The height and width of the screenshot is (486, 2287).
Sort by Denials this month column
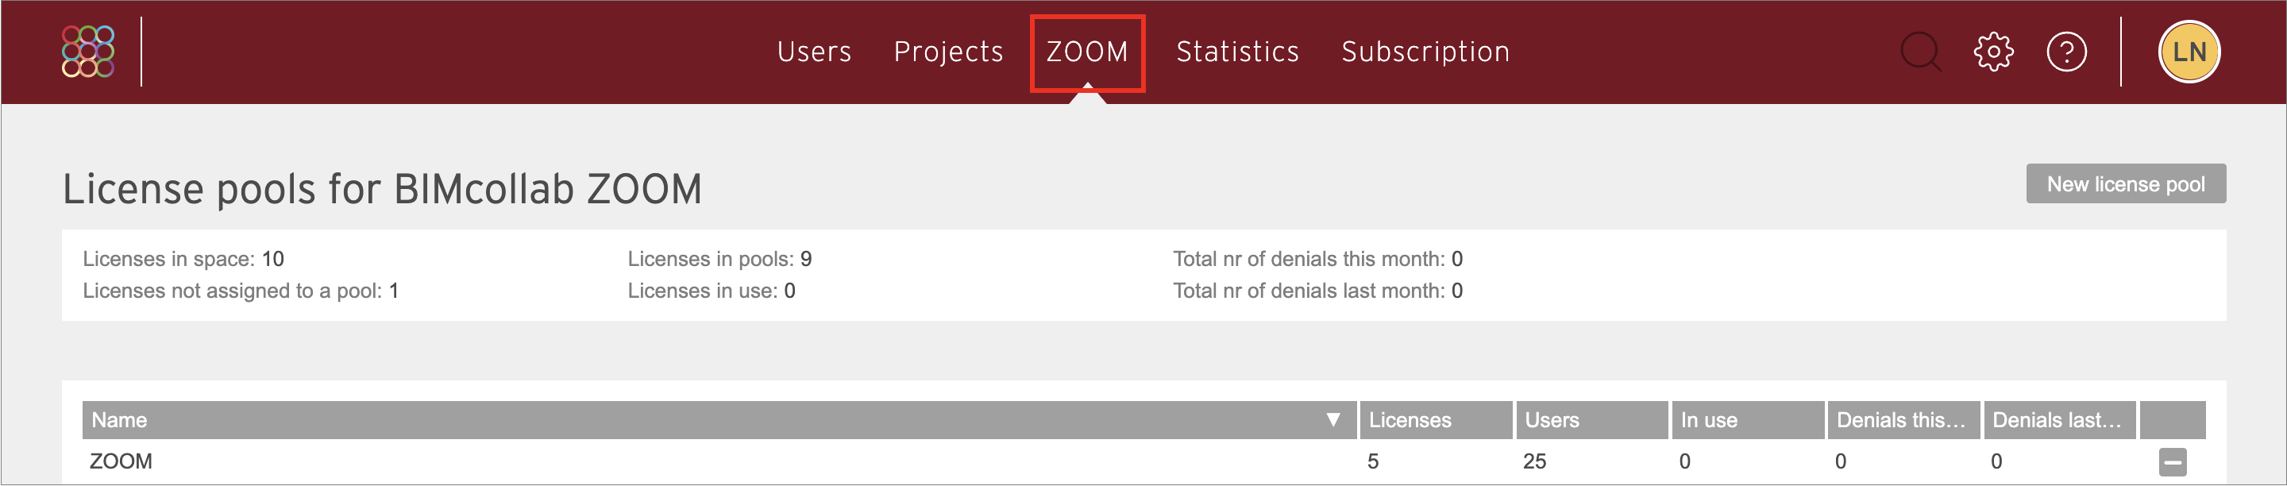[x=1903, y=420]
